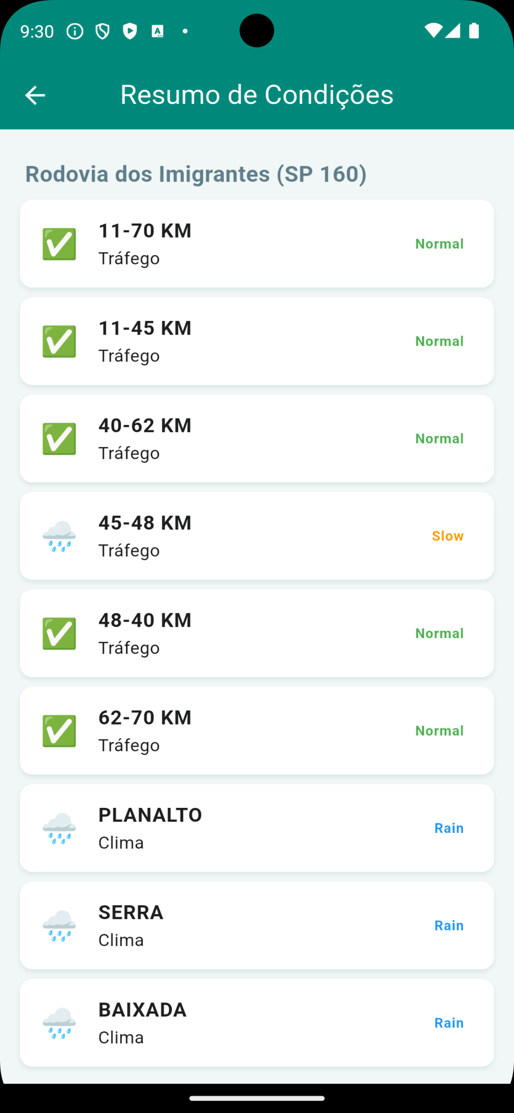Tap the back arrow in header
The width and height of the screenshot is (514, 1113).
tap(35, 95)
